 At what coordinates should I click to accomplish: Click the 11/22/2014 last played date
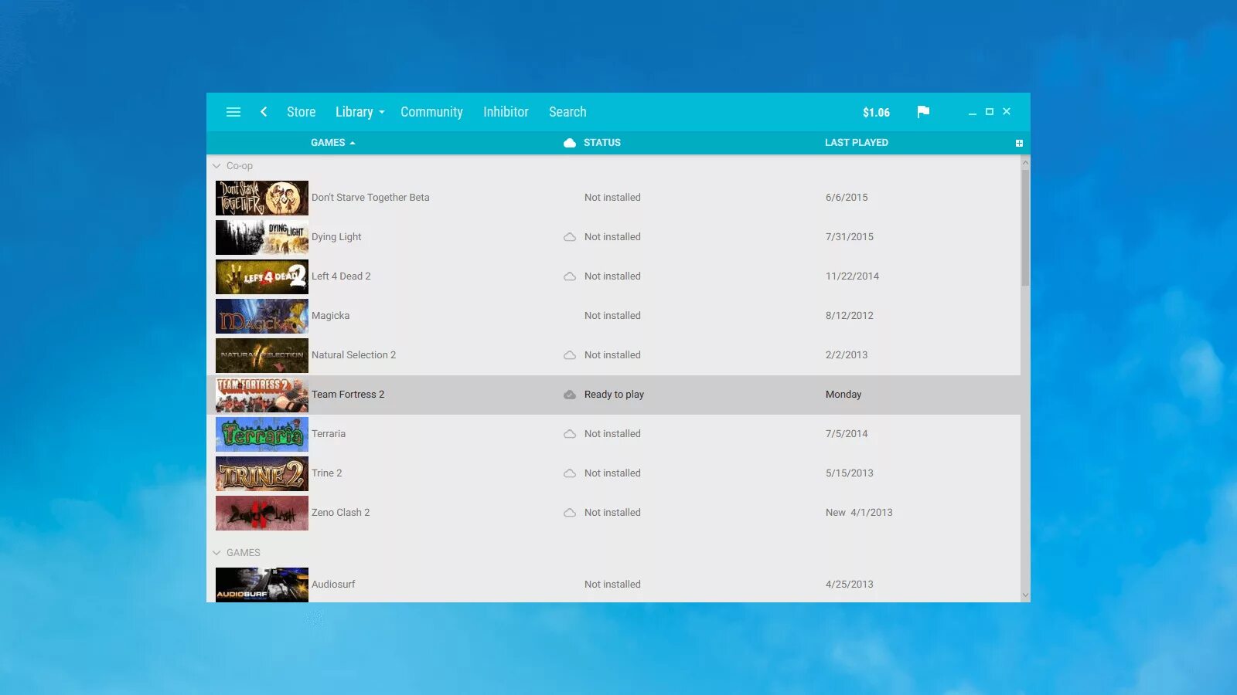pos(852,276)
